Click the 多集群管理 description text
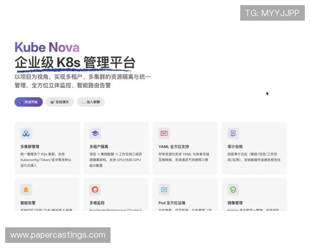This screenshot has height=248, width=310. pos(46,160)
